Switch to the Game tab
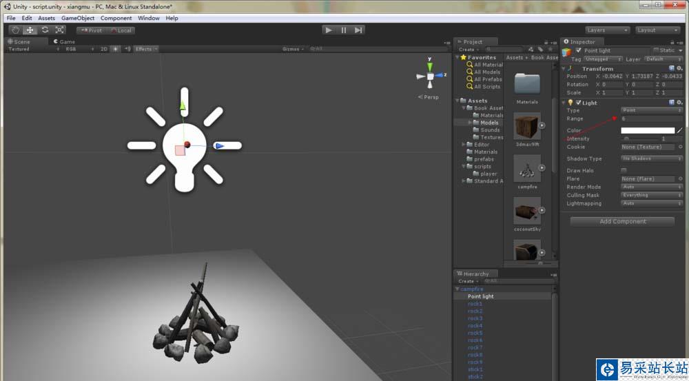 click(x=64, y=42)
